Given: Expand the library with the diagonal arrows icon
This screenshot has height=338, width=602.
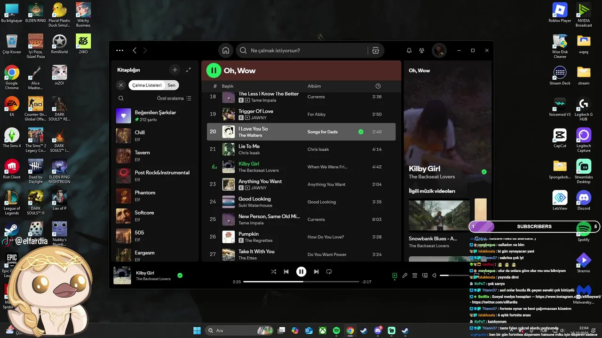Looking at the screenshot, I should pos(189,70).
